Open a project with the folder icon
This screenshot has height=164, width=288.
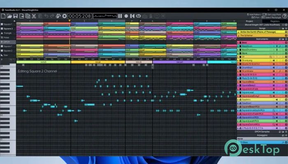tap(9, 16)
